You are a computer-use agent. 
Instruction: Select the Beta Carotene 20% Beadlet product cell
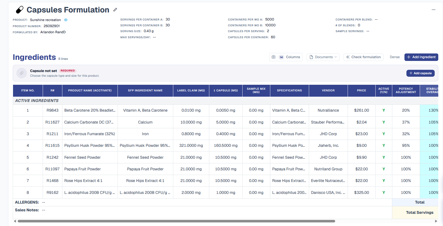pos(90,110)
